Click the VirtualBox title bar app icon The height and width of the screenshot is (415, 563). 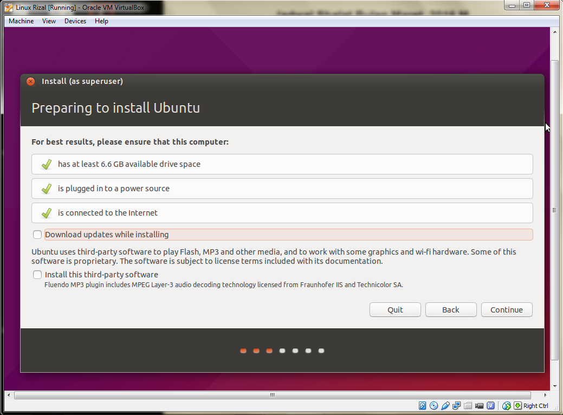pyautogui.click(x=9, y=7)
